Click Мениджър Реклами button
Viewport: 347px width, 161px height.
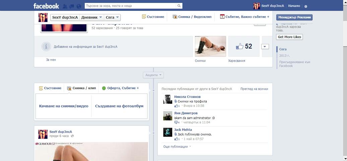(294, 17)
